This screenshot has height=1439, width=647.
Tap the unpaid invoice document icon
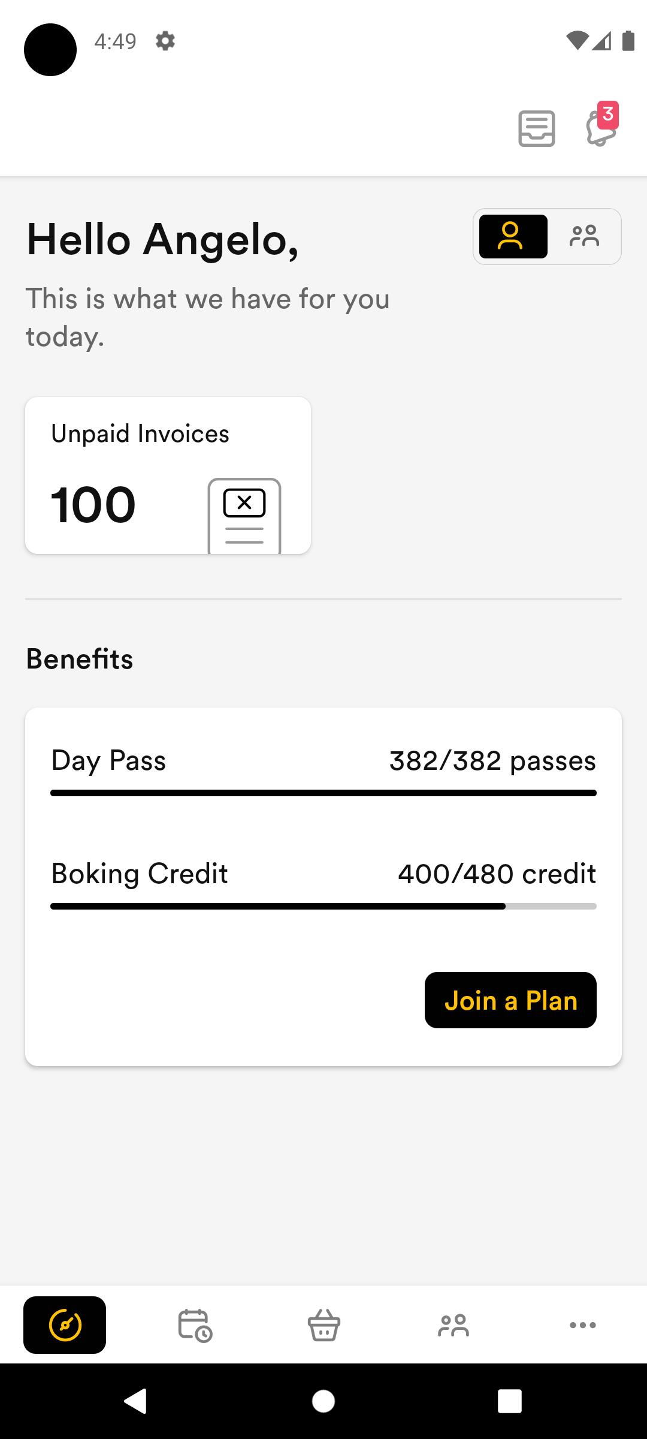click(244, 516)
